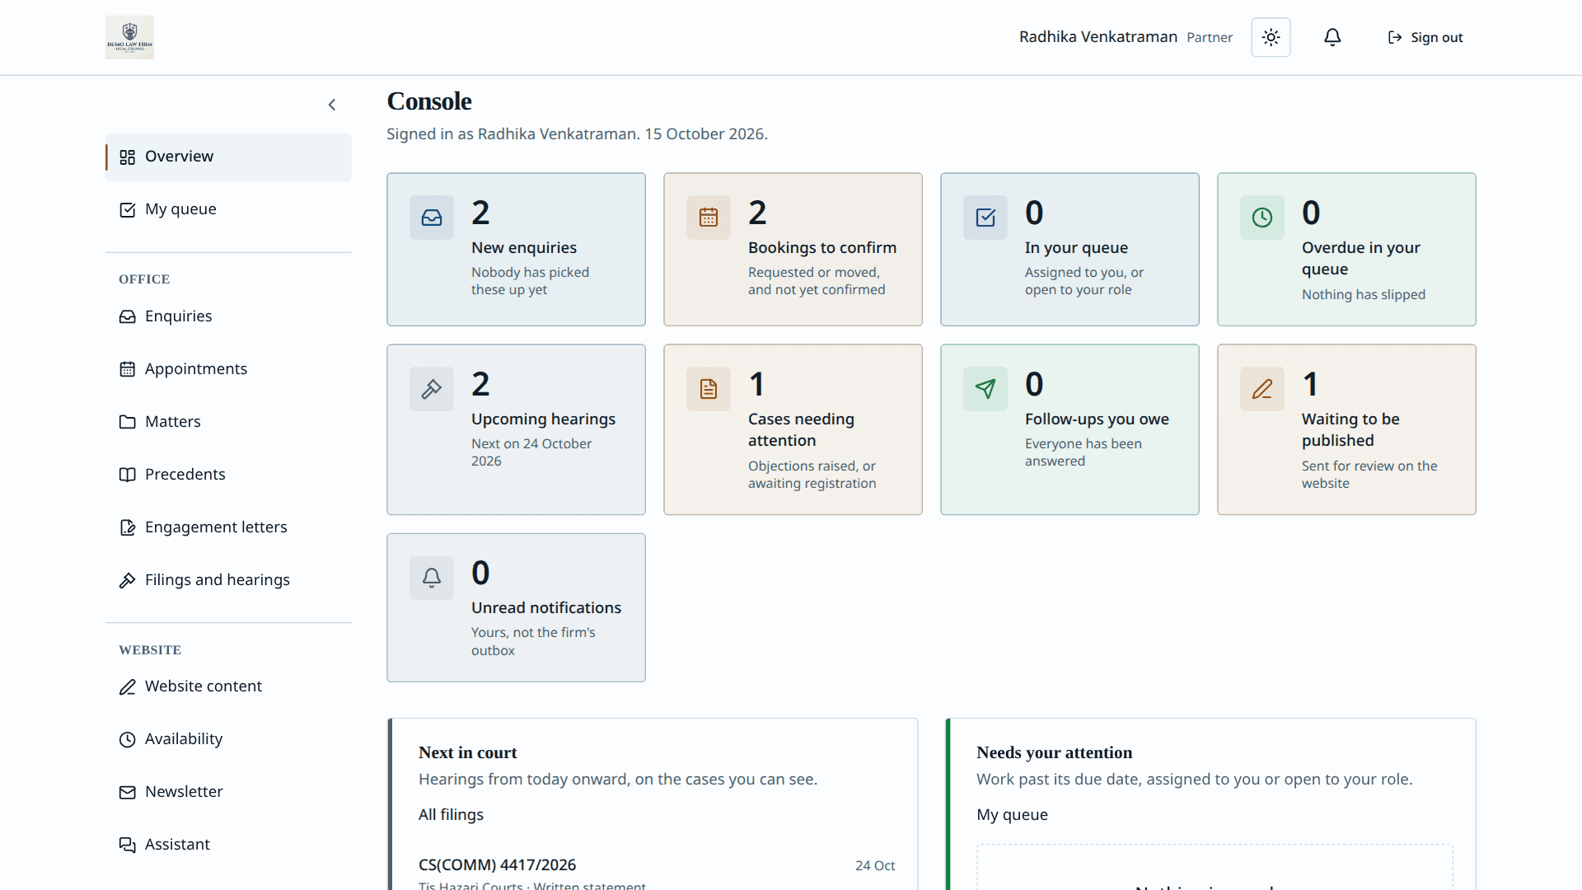Click the Newsletter envelope icon
Viewport: 1582px width, 890px height.
127,792
